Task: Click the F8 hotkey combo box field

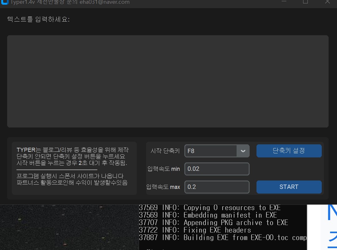Action: (x=211, y=151)
